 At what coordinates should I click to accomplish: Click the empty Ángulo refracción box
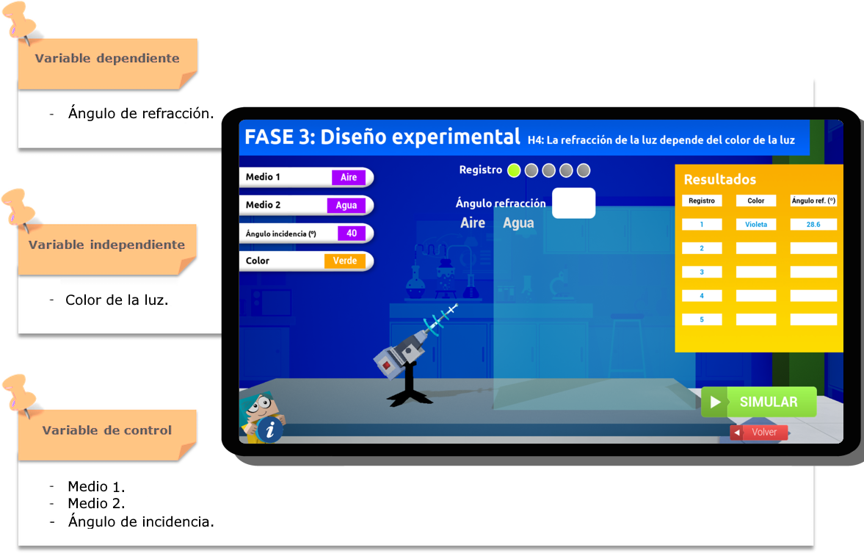[x=573, y=203]
